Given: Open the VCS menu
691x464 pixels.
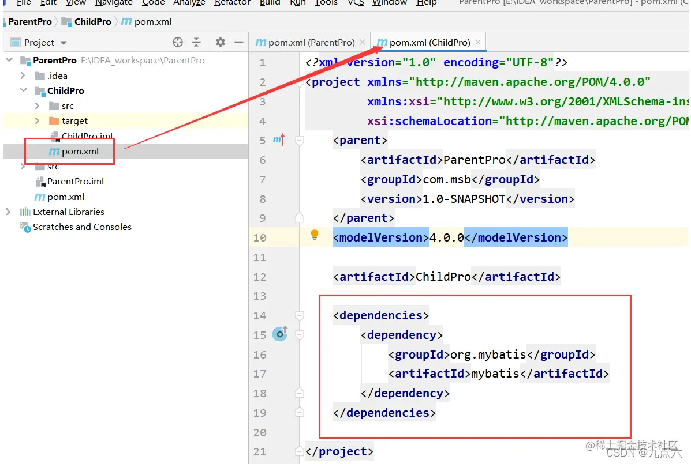Looking at the screenshot, I should 356,2.
